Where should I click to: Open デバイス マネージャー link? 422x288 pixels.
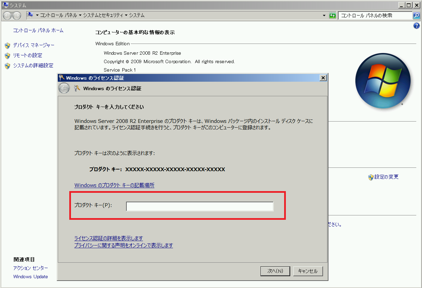34,45
